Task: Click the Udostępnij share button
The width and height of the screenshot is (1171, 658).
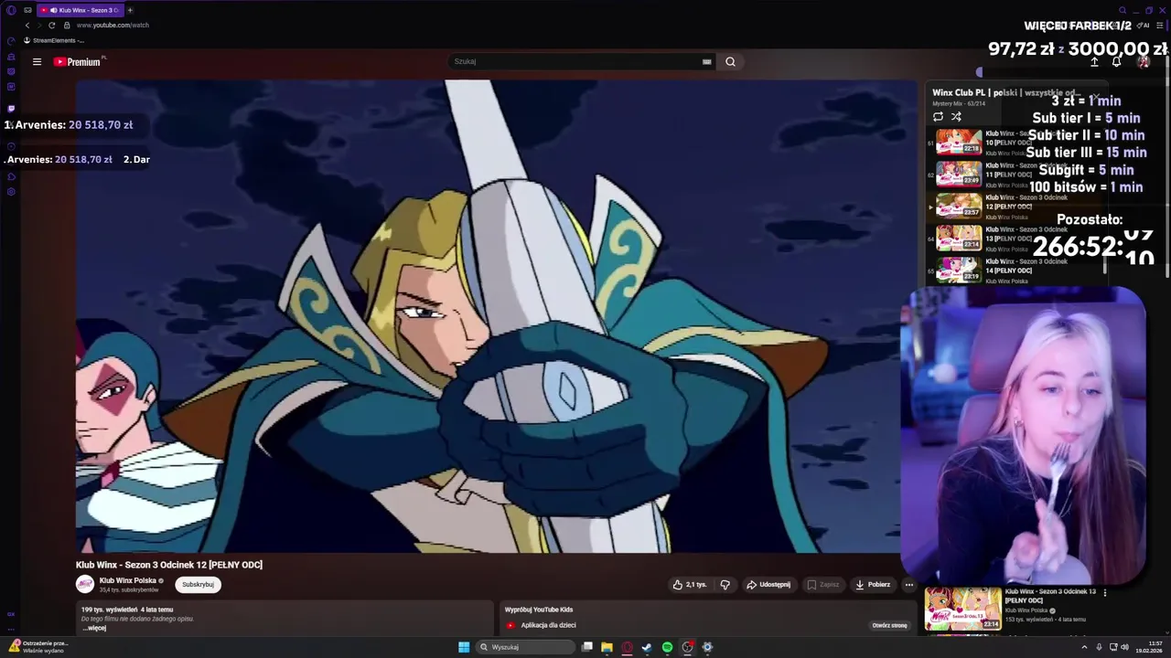Action: click(768, 585)
